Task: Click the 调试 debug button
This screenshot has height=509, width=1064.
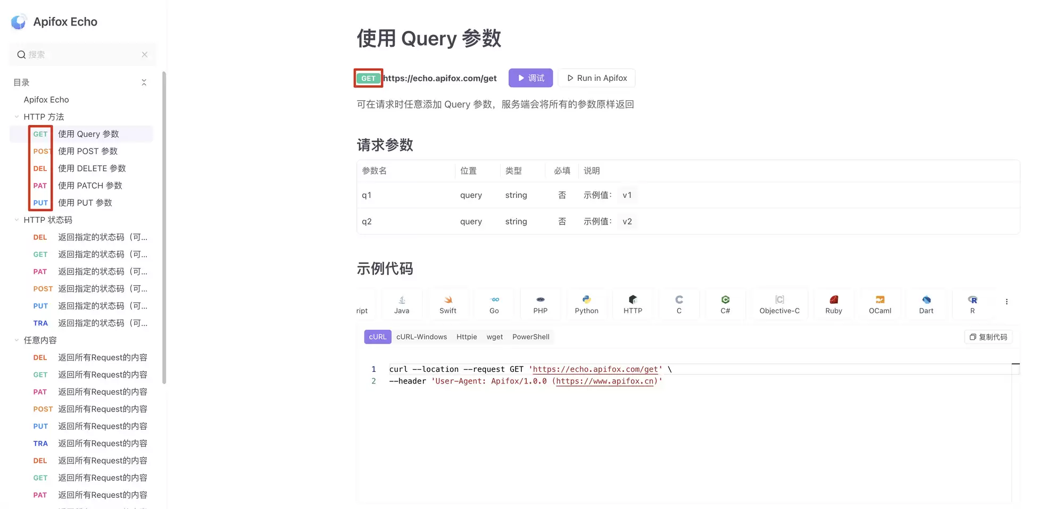Action: click(x=530, y=78)
